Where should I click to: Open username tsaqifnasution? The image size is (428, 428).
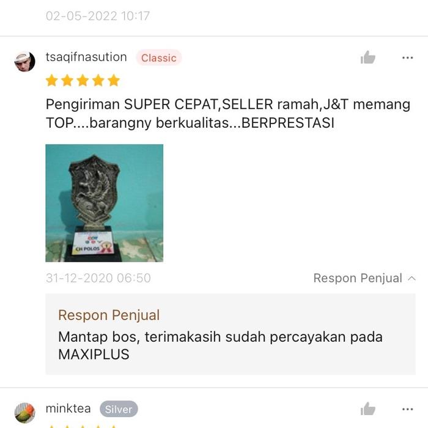point(86,57)
